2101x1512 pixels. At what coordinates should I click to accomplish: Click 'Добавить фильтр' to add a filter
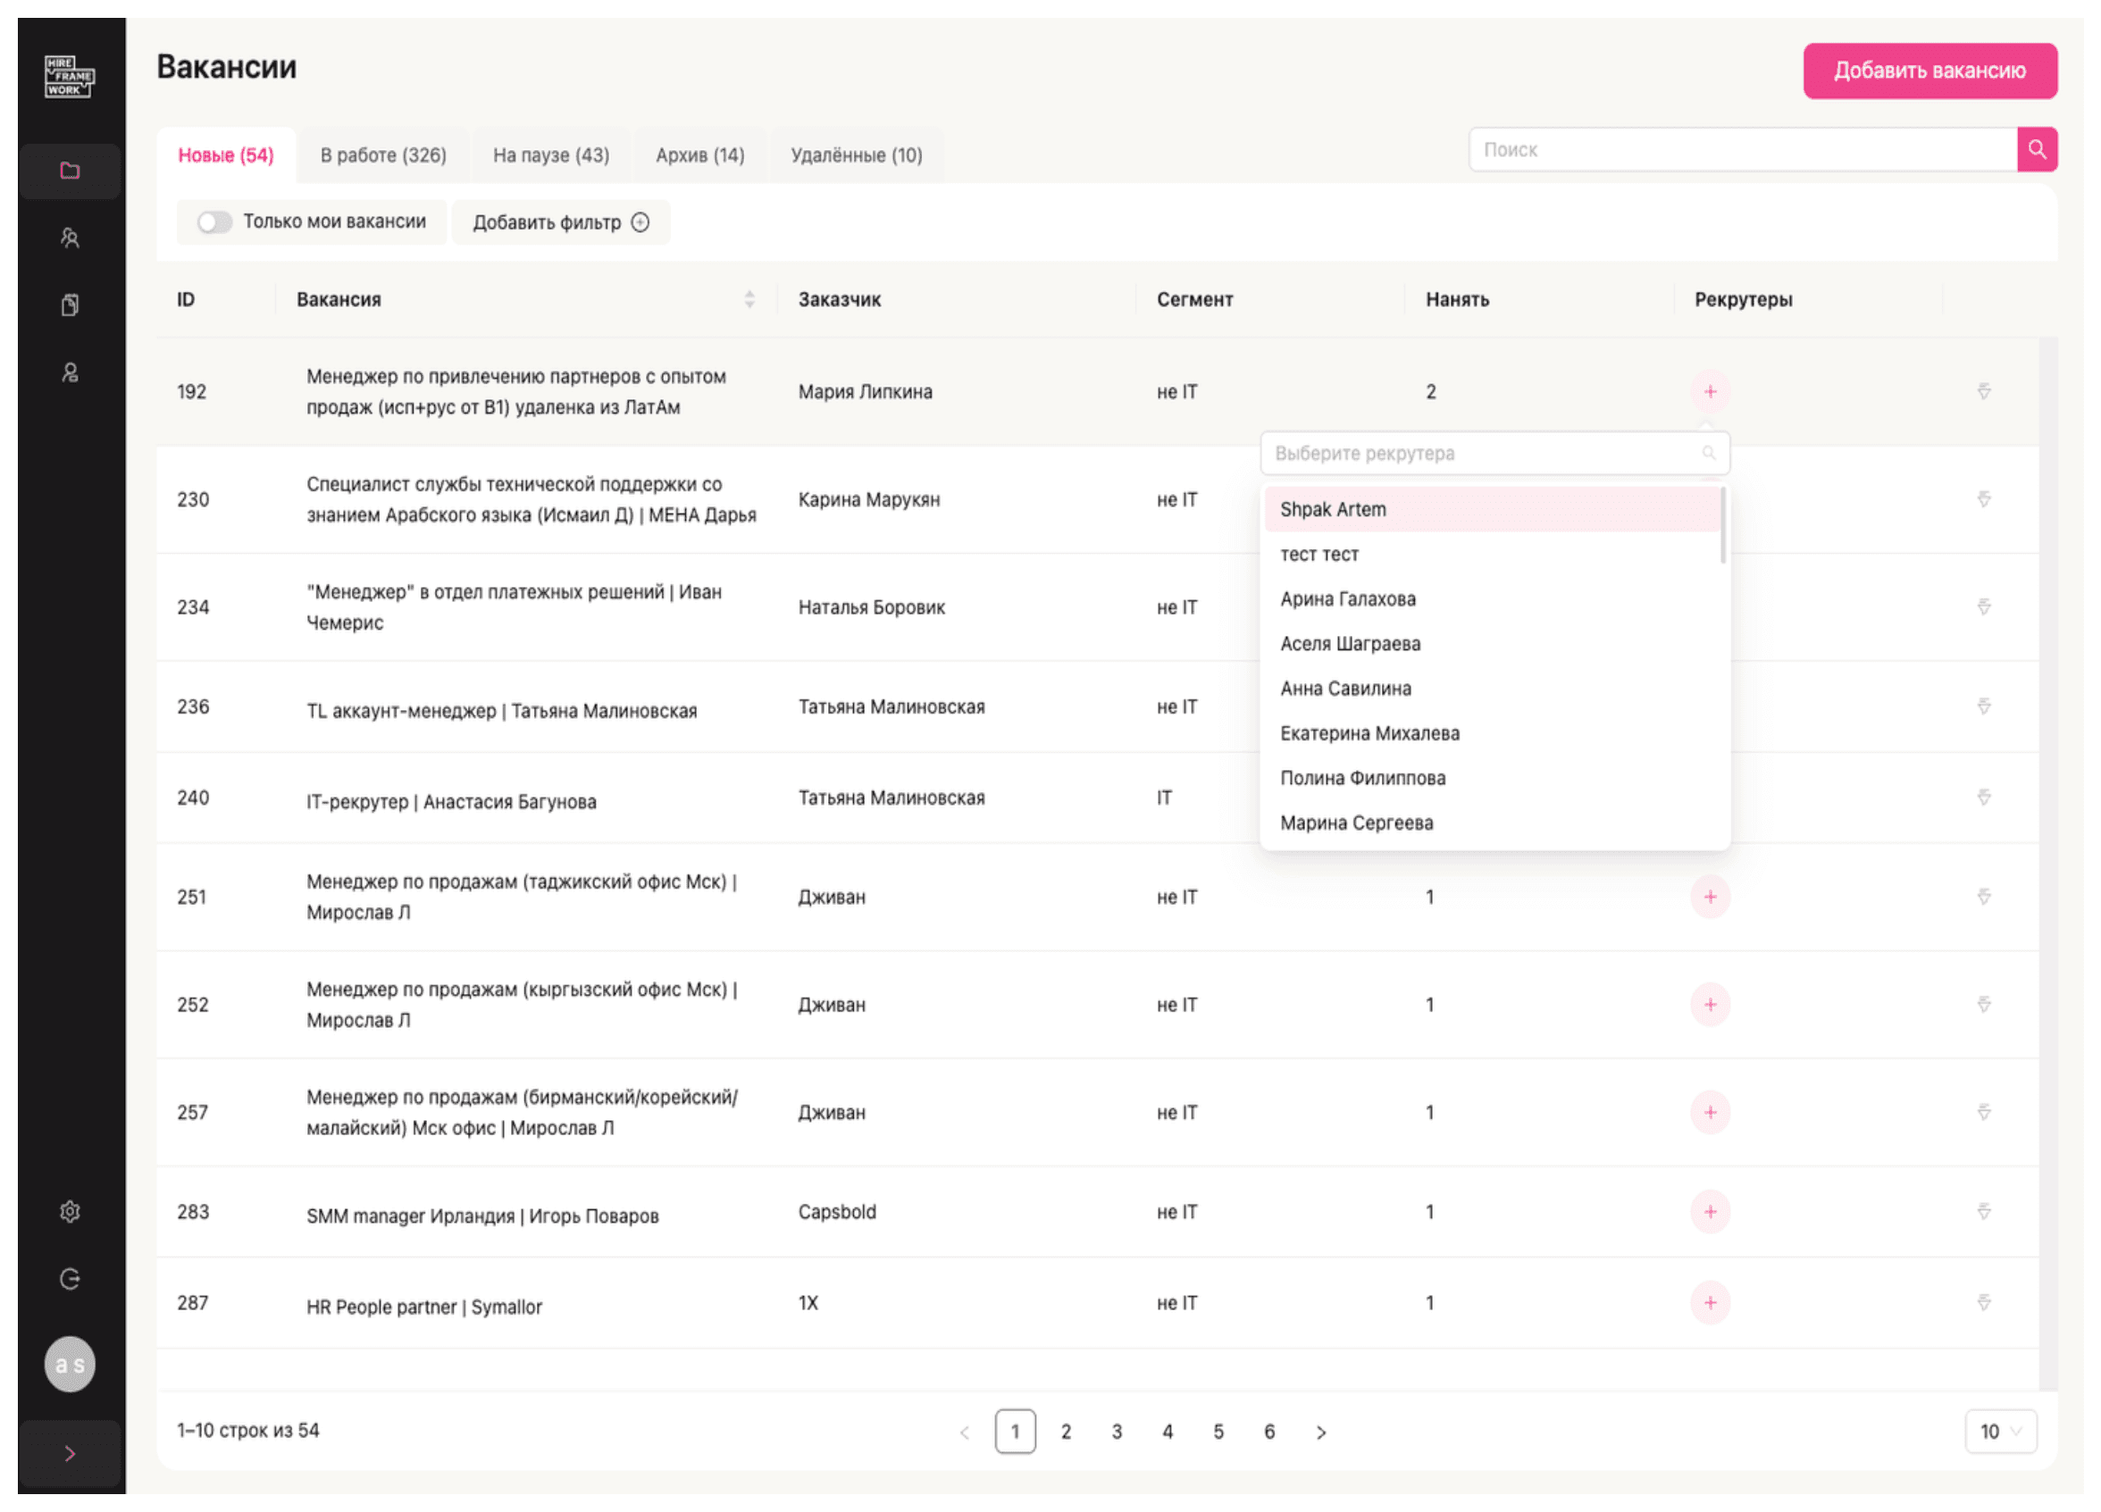pyautogui.click(x=559, y=221)
